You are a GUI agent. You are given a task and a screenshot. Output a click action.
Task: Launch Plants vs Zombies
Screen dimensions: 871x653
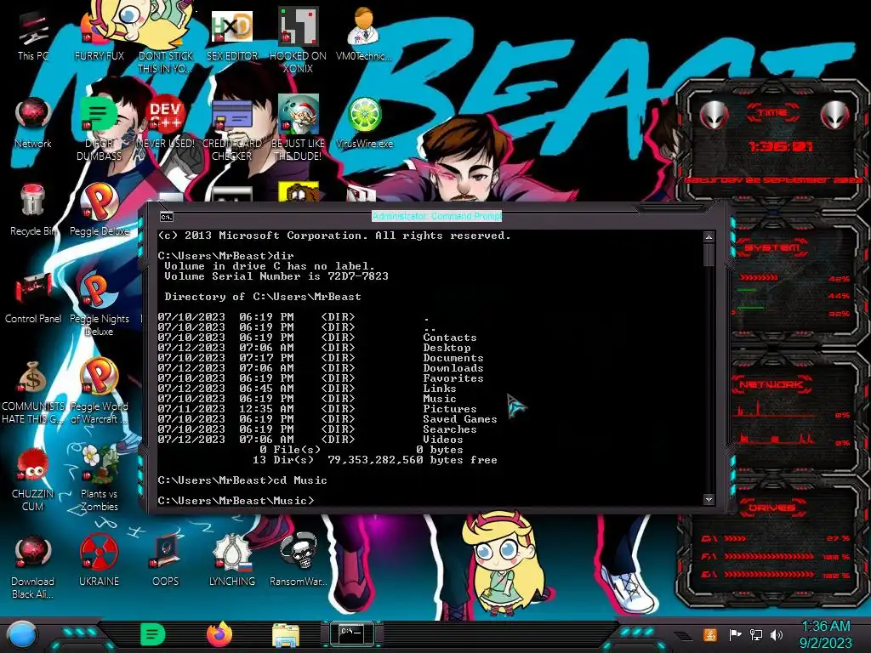pos(99,480)
